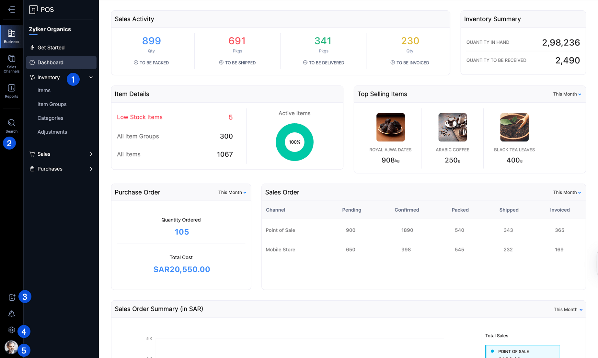This screenshot has width=598, height=358.
Task: Open Top Selling Items This Month dropdown
Action: 567,94
